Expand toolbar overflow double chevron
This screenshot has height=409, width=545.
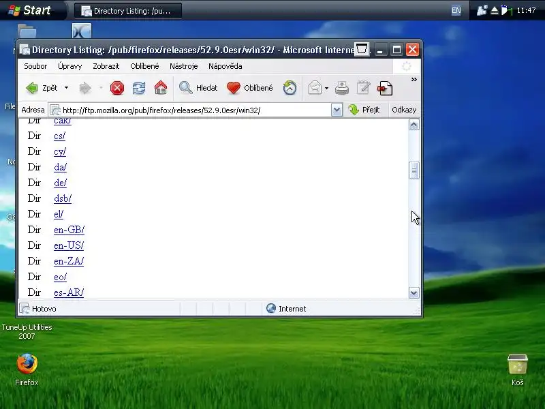point(414,80)
